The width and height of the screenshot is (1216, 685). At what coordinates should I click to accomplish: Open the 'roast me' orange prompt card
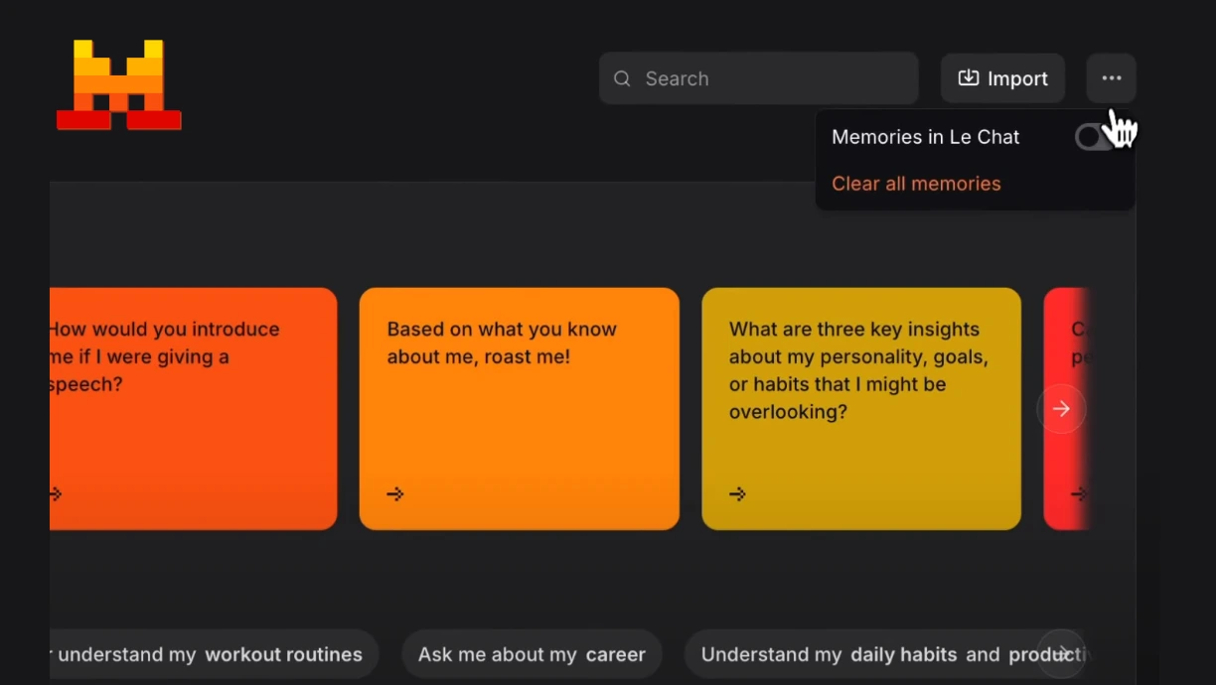point(519,408)
